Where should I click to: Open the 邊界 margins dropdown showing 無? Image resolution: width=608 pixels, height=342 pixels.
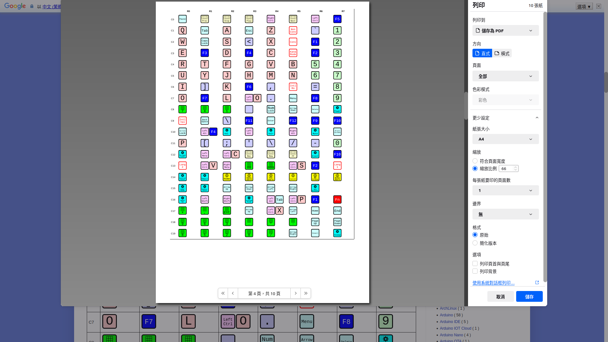[506, 214]
